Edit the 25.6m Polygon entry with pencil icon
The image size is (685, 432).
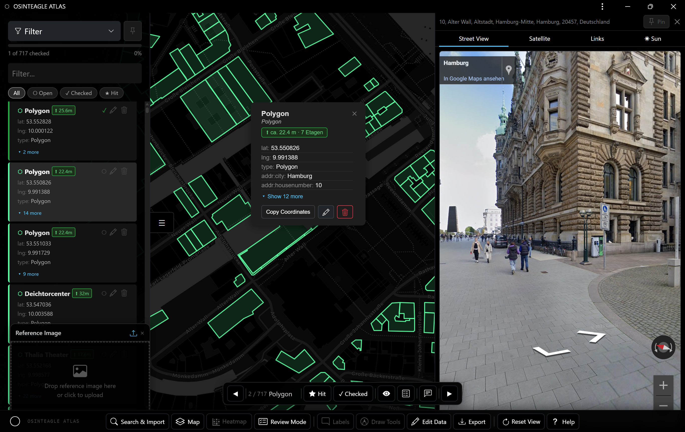[x=113, y=110]
